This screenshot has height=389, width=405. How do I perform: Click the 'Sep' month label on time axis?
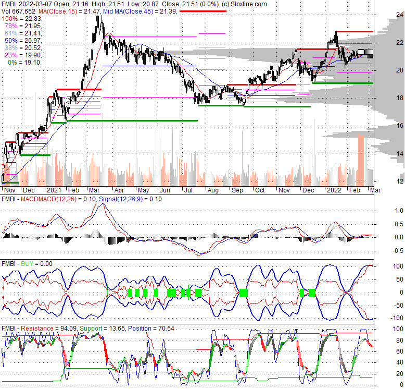coord(237,190)
